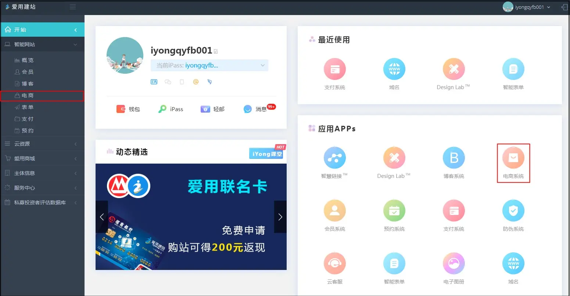Click the 云客服 headset icon
The height and width of the screenshot is (296, 570).
(x=334, y=264)
